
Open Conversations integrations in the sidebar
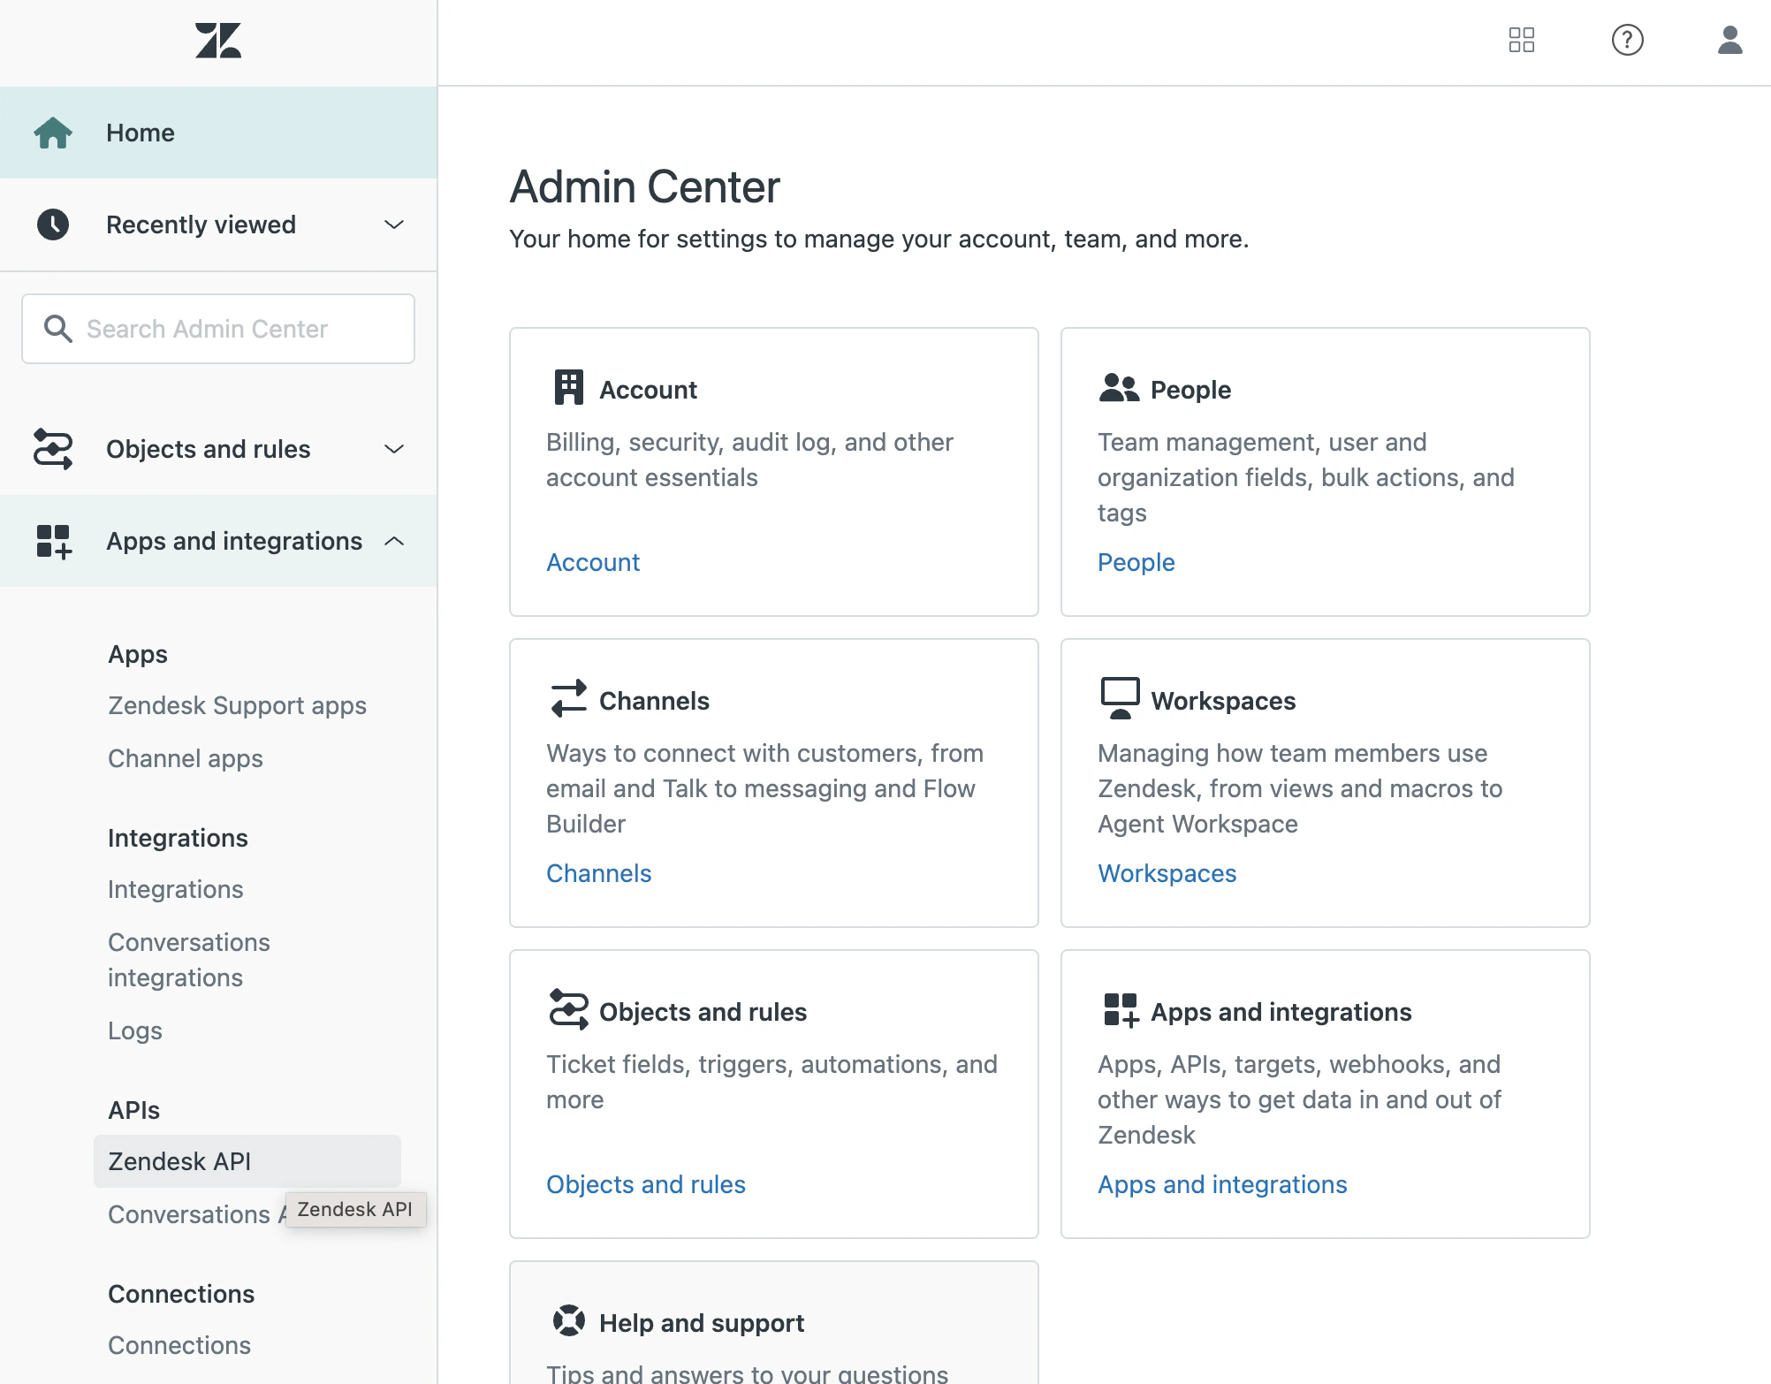[x=188, y=960]
